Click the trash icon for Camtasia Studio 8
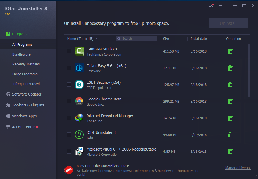This screenshot has width=258, height=179. 230,51
